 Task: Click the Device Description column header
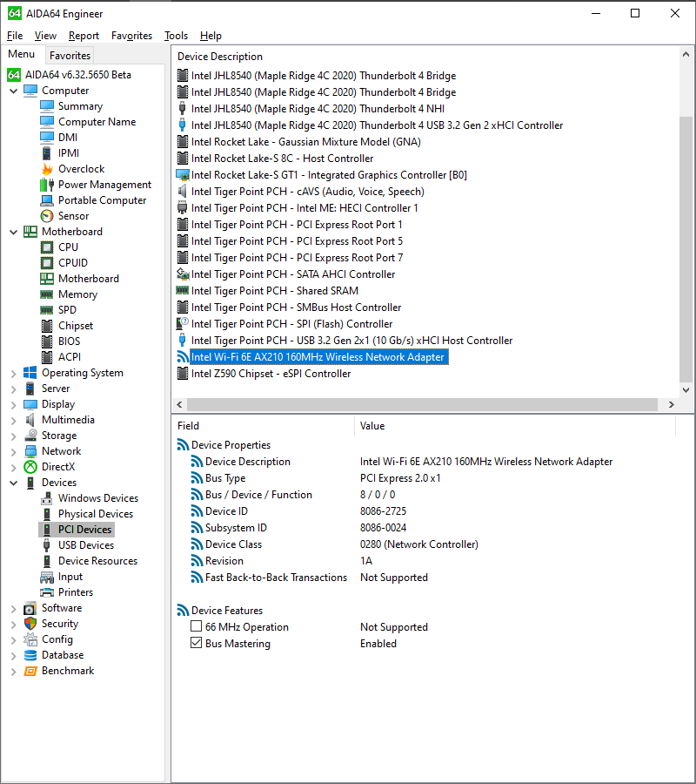(x=220, y=57)
